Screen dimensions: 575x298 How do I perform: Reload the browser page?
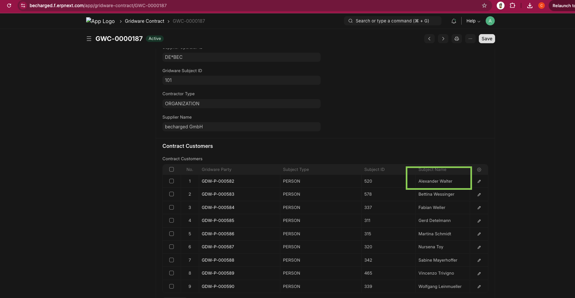pyautogui.click(x=9, y=6)
